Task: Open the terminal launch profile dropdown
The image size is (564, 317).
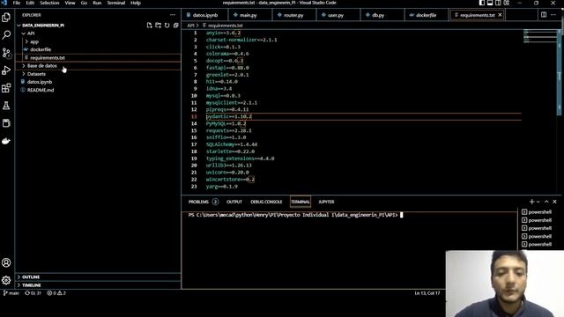Action: pyautogui.click(x=538, y=202)
